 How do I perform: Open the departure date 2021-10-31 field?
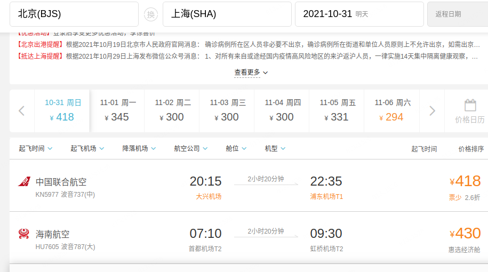point(359,14)
